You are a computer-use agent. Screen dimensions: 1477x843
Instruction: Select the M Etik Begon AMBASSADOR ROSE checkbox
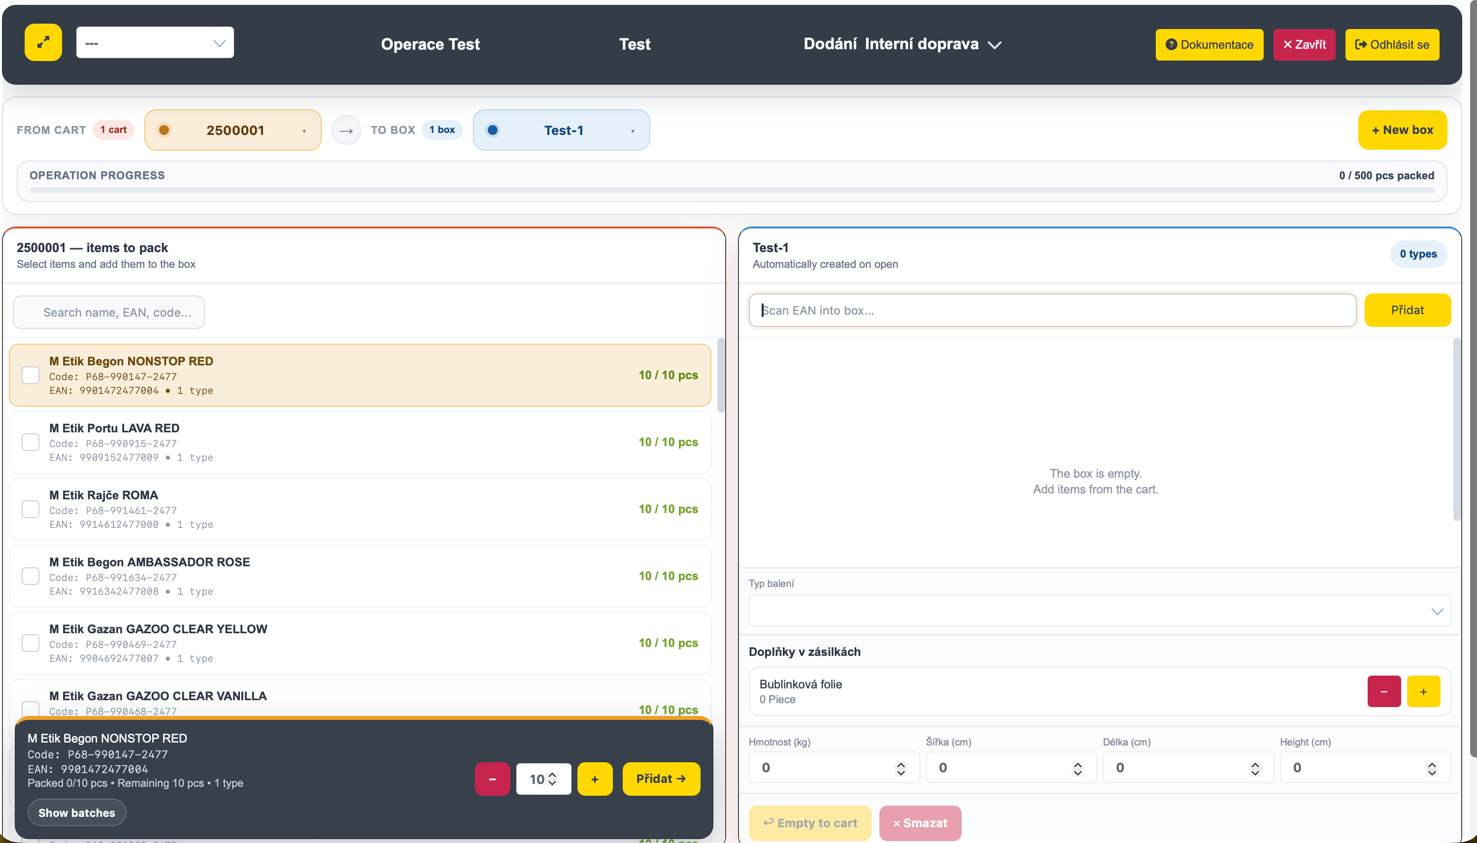[x=30, y=576]
